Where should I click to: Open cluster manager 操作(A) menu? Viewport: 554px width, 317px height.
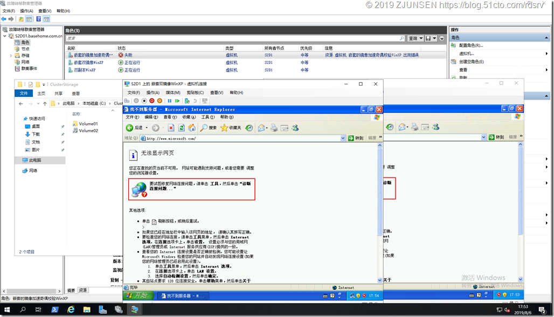click(x=26, y=11)
